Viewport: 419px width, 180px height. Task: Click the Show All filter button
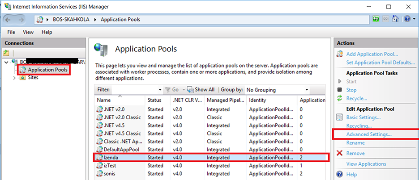point(201,90)
